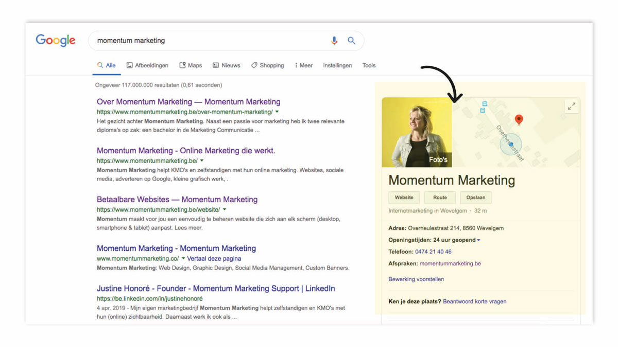The image size is (618, 347).
Task: Expand the map with the fullscreen icon
Action: pos(571,106)
